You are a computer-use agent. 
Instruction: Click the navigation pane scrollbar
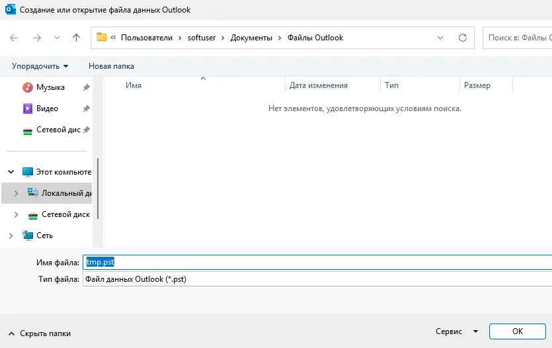(98, 189)
